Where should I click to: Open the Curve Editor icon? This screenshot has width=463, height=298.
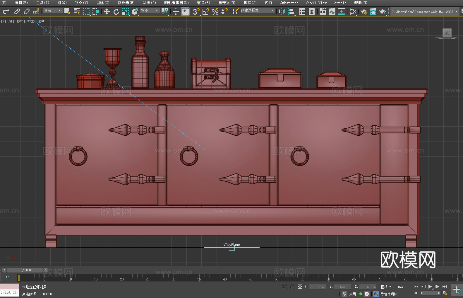click(332, 11)
